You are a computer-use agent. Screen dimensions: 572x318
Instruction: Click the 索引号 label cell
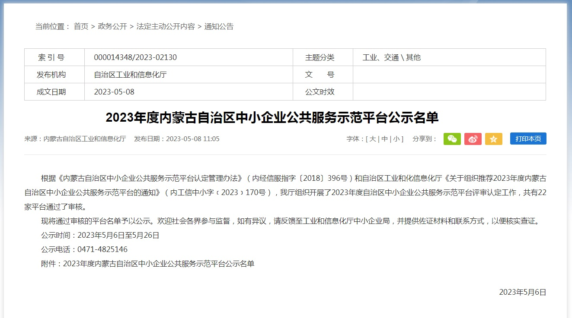54,57
